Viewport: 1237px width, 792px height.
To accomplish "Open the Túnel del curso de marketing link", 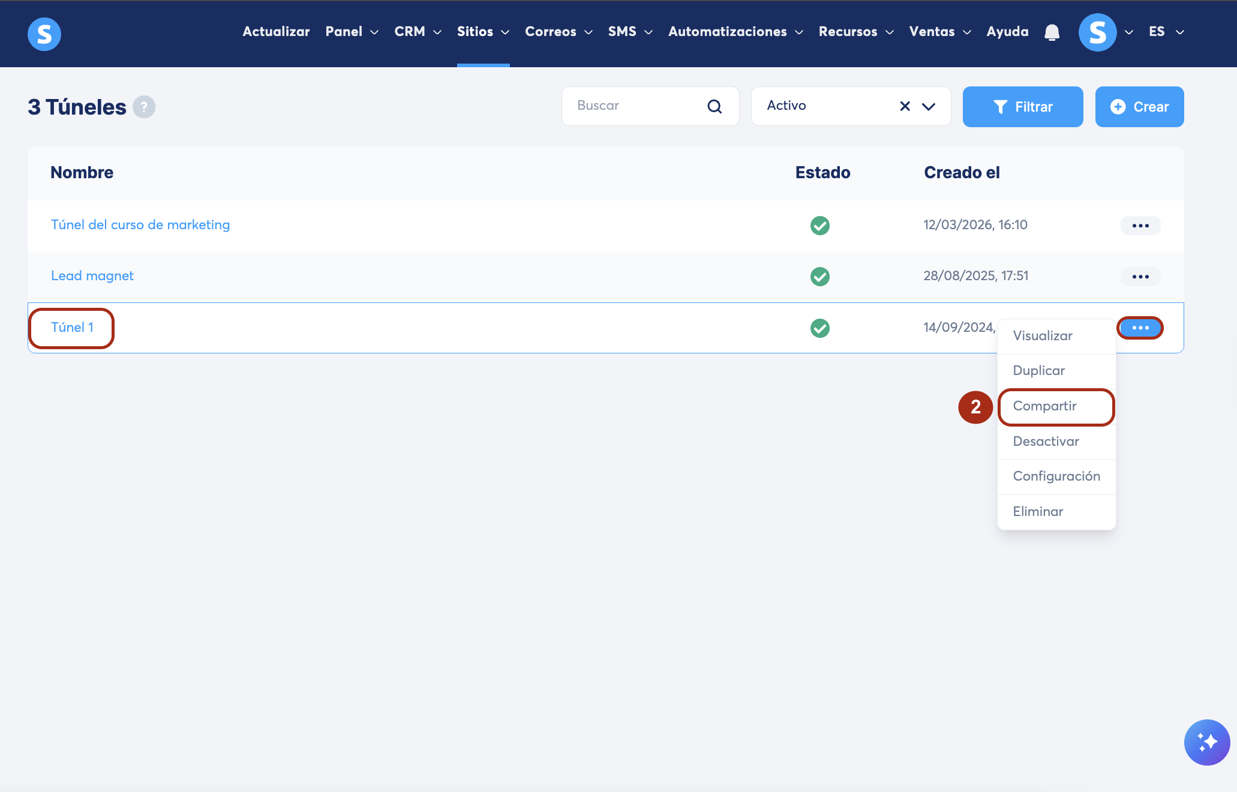I will [x=140, y=225].
